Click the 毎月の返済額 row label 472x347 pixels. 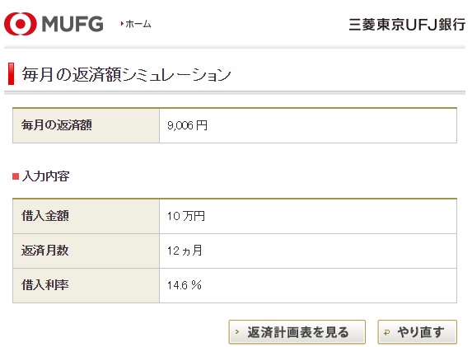pyautogui.click(x=57, y=125)
